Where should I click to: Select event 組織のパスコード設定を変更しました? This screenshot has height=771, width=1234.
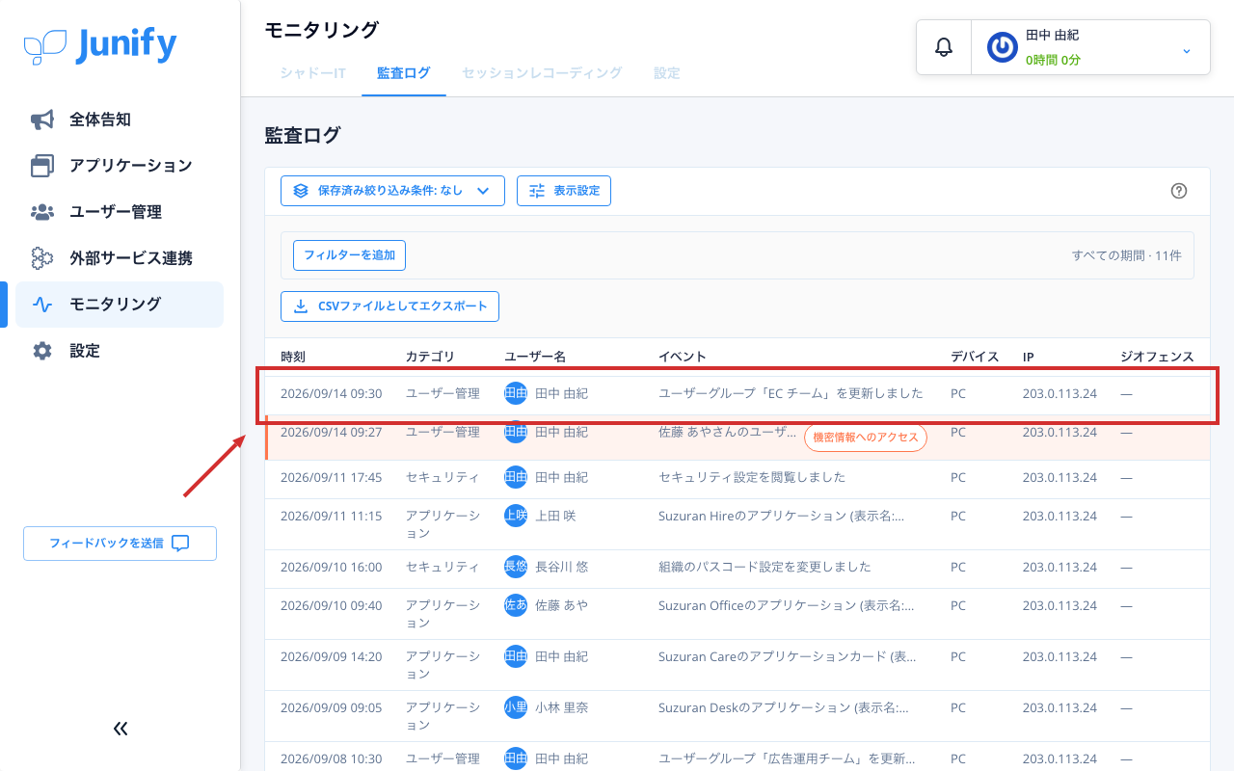coord(765,567)
